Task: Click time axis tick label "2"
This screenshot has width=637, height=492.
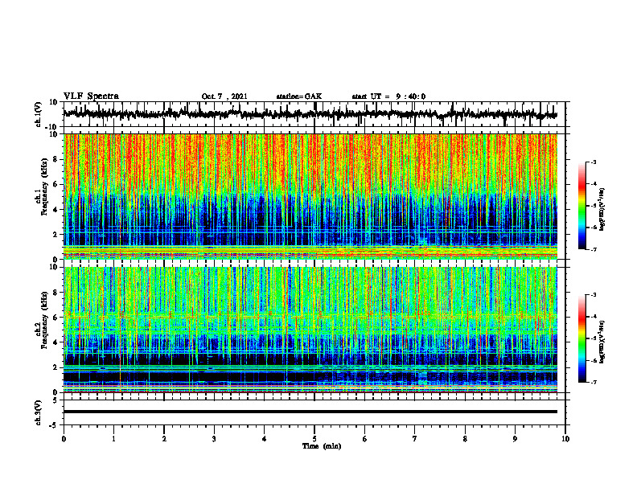Action: pos(164,439)
